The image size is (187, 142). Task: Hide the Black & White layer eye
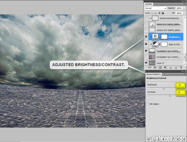(146, 44)
